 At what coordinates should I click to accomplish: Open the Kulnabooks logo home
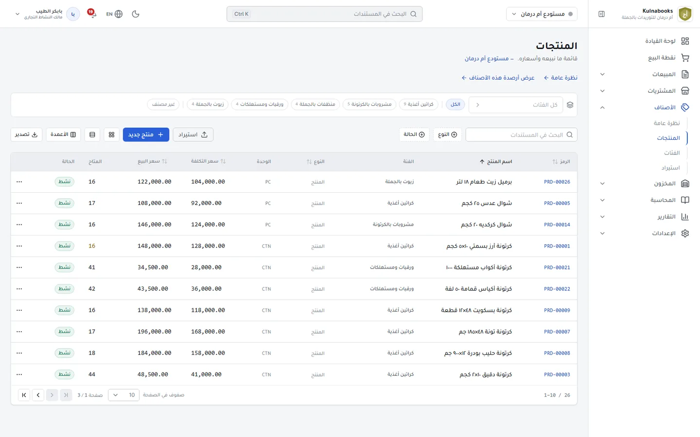point(685,14)
